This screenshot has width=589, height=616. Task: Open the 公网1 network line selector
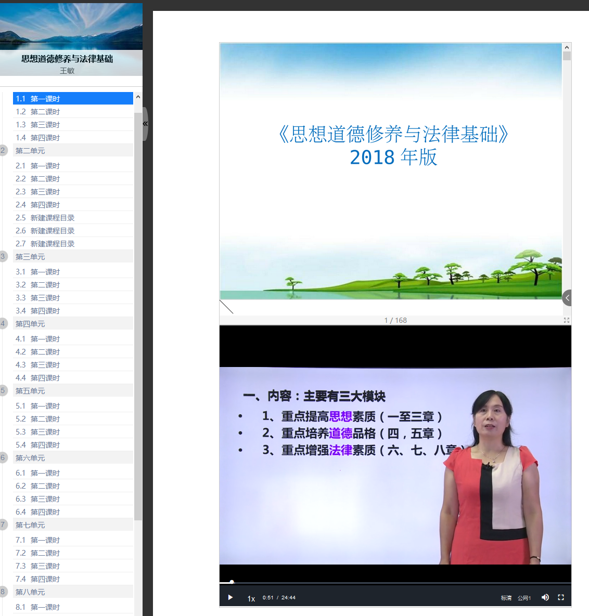click(x=524, y=598)
